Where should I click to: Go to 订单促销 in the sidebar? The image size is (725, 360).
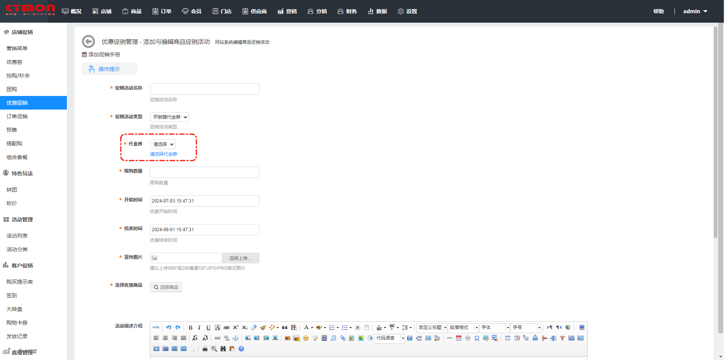[x=17, y=116]
